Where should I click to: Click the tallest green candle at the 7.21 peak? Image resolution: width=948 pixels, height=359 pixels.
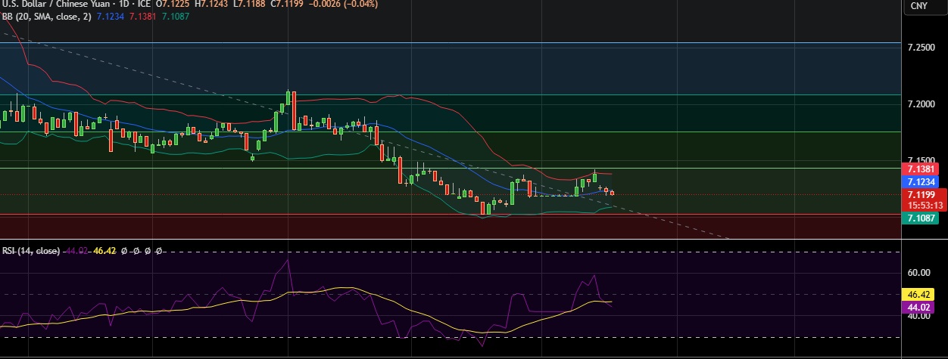point(288,99)
